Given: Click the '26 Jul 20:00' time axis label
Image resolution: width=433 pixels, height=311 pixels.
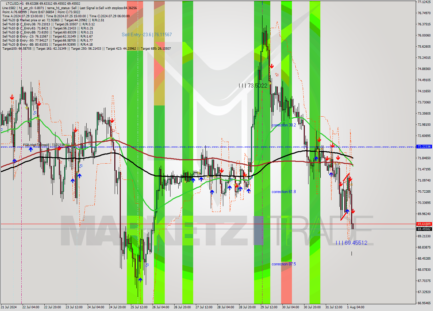Looking at the screenshot, I should coord(182,307).
